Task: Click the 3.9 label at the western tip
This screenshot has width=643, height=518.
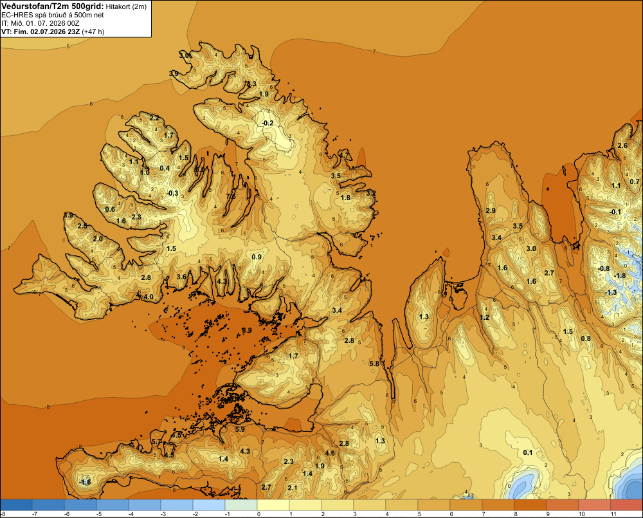Action: (x=68, y=215)
